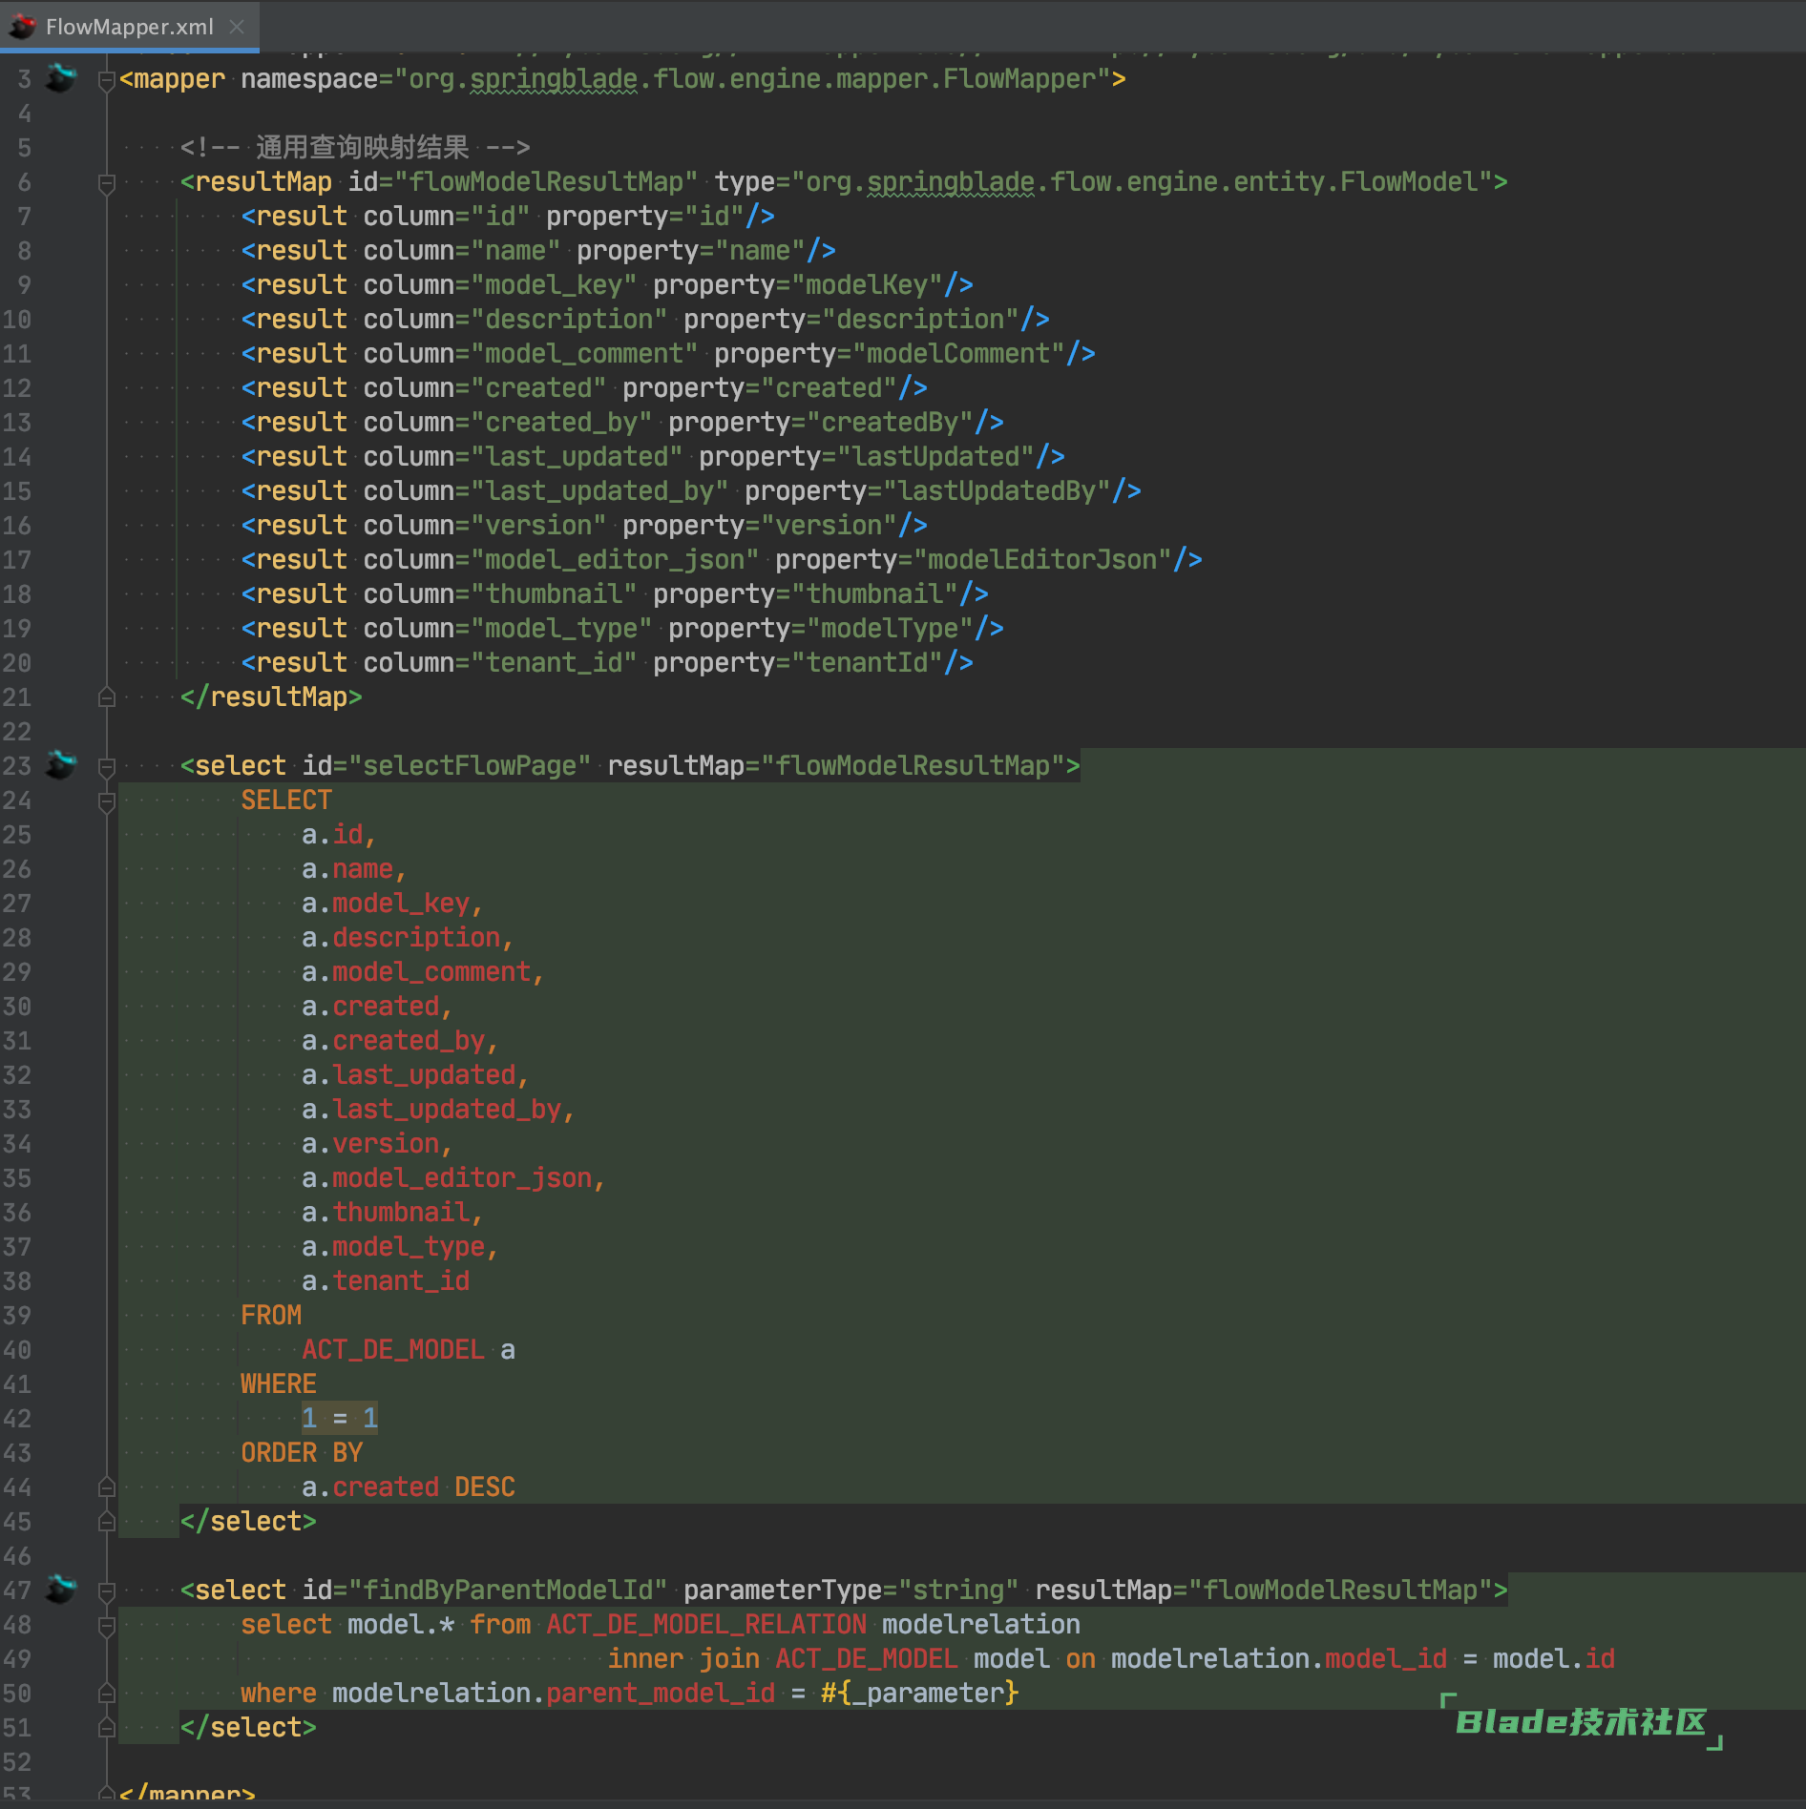1806x1809 pixels.
Task: Click the "lastUpdatedBy" property value
Action: (x=997, y=491)
